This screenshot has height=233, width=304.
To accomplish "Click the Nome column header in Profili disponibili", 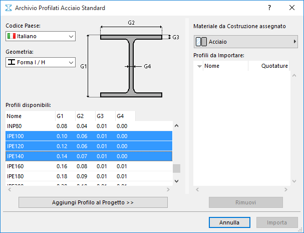I will coord(29,116).
